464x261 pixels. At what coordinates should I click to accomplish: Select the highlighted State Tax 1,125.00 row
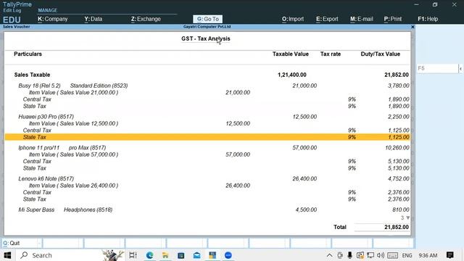tap(207, 137)
